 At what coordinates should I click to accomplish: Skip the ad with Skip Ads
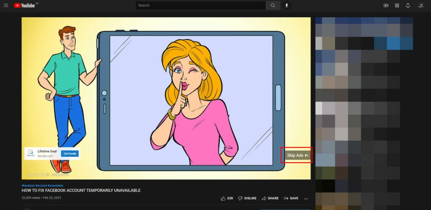point(298,155)
